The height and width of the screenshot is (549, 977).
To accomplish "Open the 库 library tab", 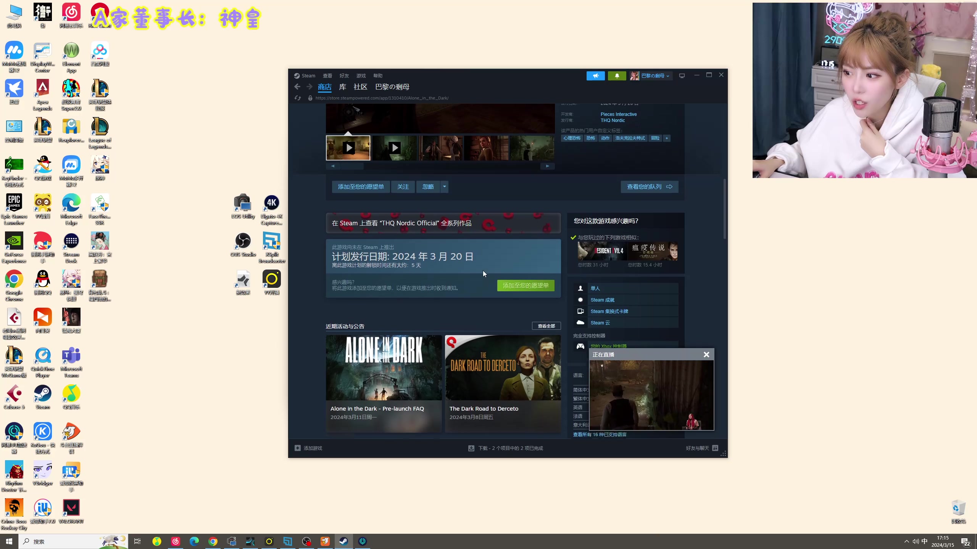I will point(343,87).
